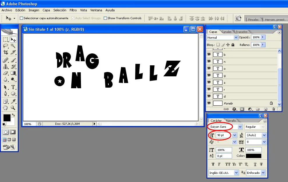Viewport: 288px width, 182px height.
Task: Select the Brush tool
Action: point(13,60)
